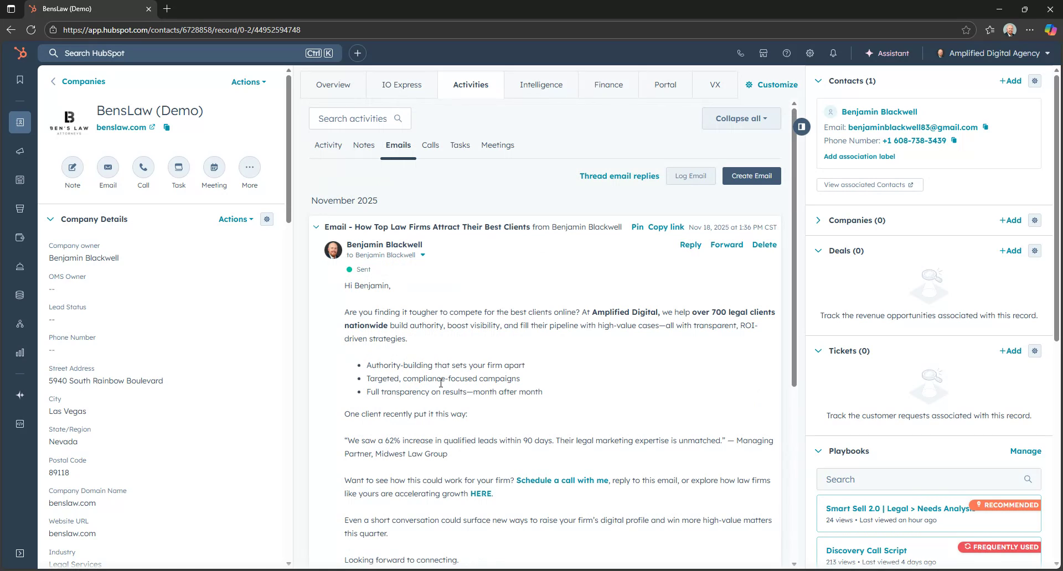Click the Sent status indicator dropdown on the email
The height and width of the screenshot is (571, 1063).
[361, 269]
